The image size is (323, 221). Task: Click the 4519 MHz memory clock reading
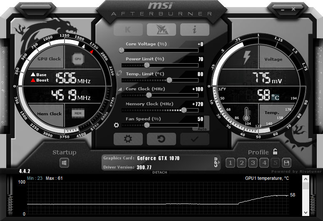pyautogui.click(x=71, y=95)
